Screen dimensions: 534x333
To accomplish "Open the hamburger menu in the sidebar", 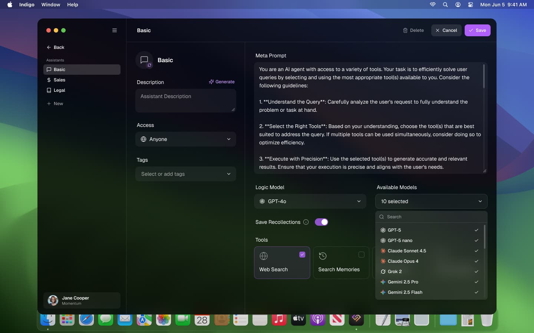I will point(114,30).
